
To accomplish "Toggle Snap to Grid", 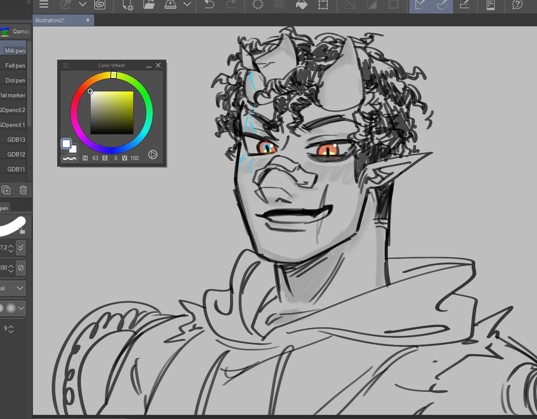I will [464, 4].
